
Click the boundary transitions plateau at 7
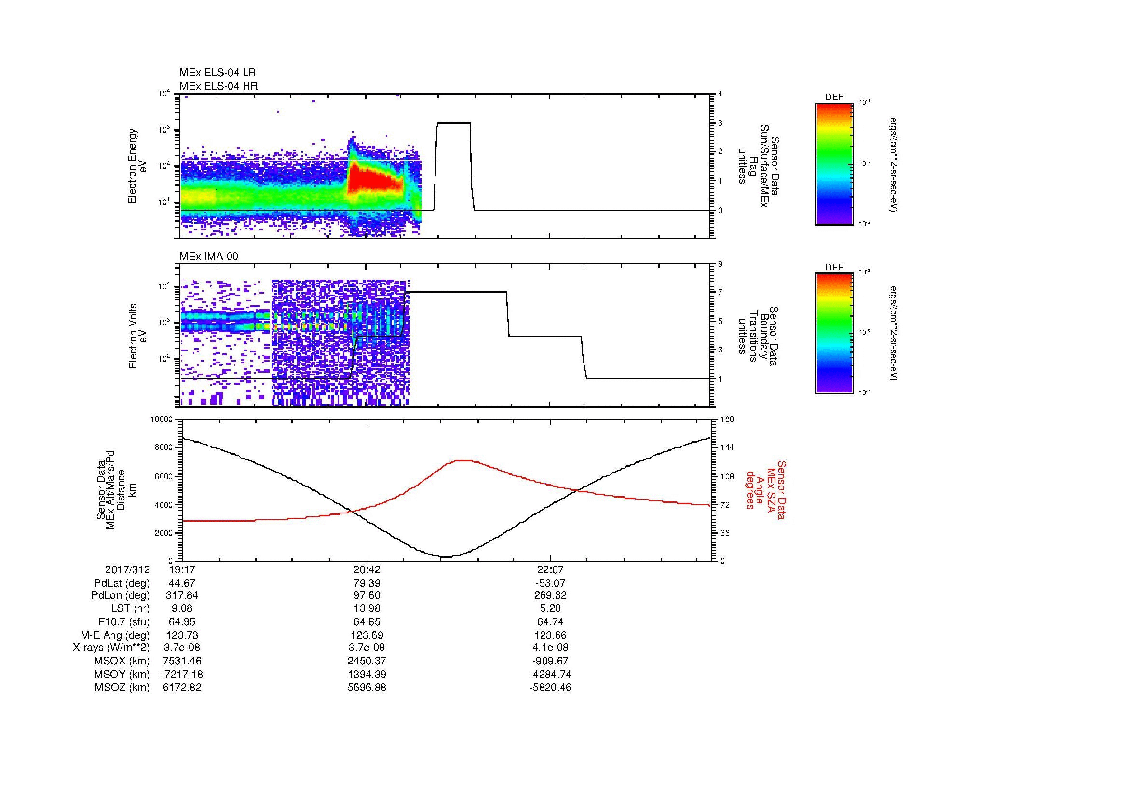pyautogui.click(x=456, y=292)
